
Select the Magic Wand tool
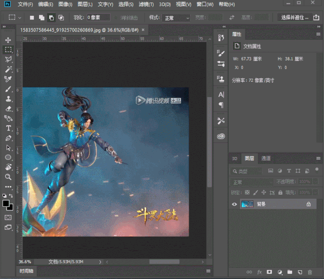tap(8, 69)
